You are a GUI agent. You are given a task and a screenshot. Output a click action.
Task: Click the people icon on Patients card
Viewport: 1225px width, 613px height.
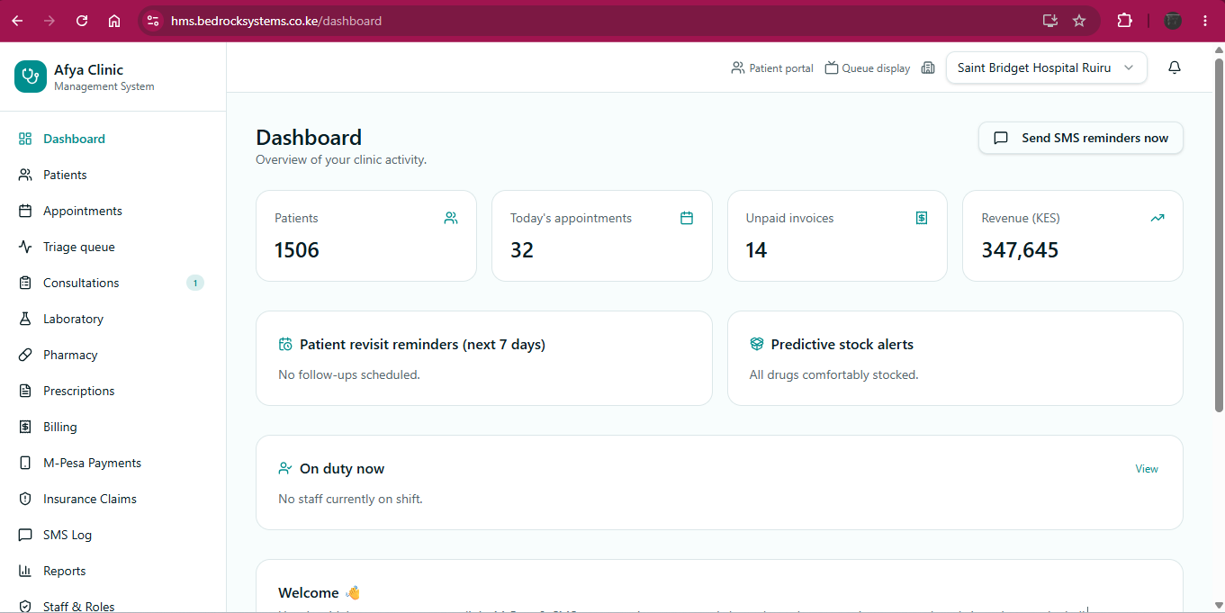coord(451,218)
